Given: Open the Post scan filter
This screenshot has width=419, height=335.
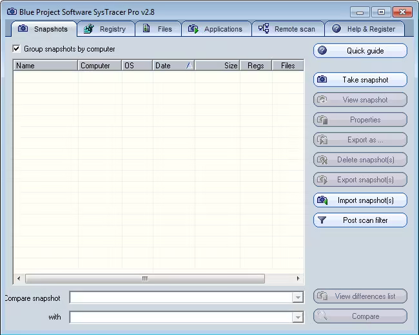Looking at the screenshot, I should [x=360, y=220].
